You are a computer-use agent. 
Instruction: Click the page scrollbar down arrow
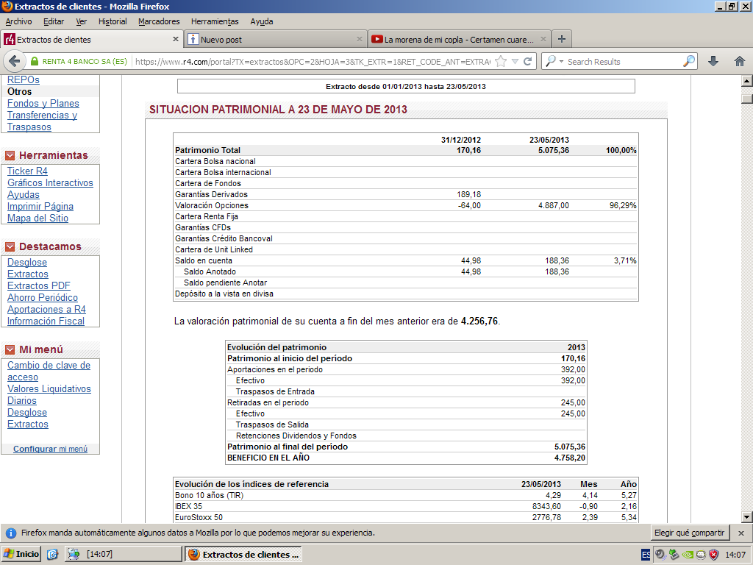point(746,517)
